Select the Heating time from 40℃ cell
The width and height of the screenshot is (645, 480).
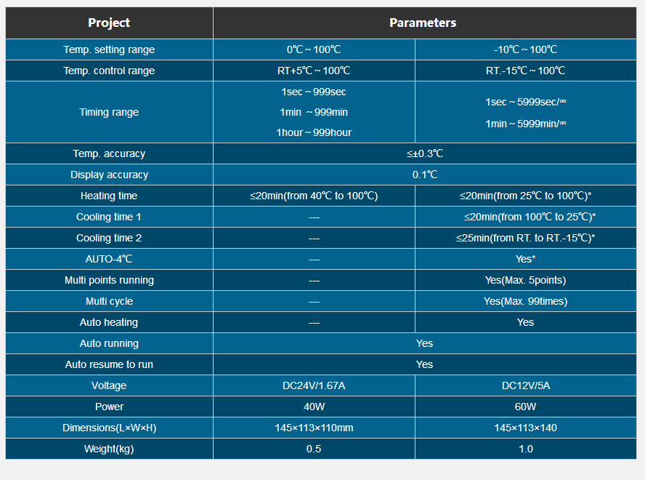pos(314,196)
